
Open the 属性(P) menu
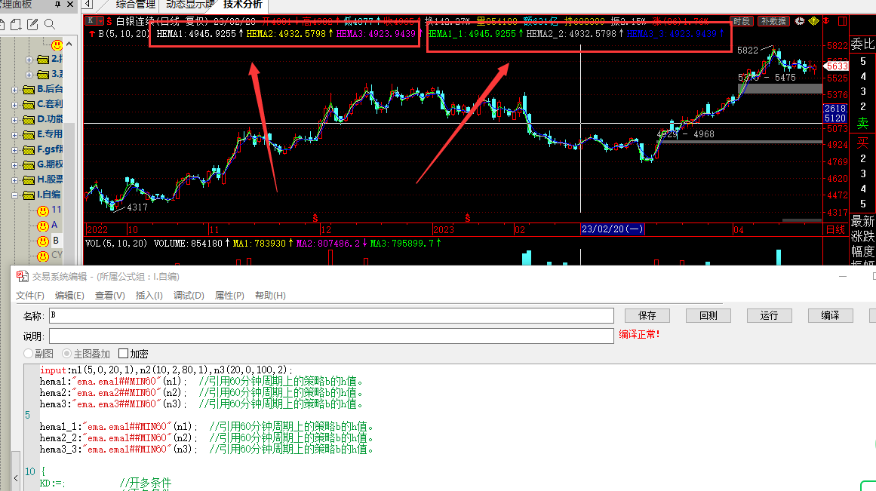click(229, 296)
